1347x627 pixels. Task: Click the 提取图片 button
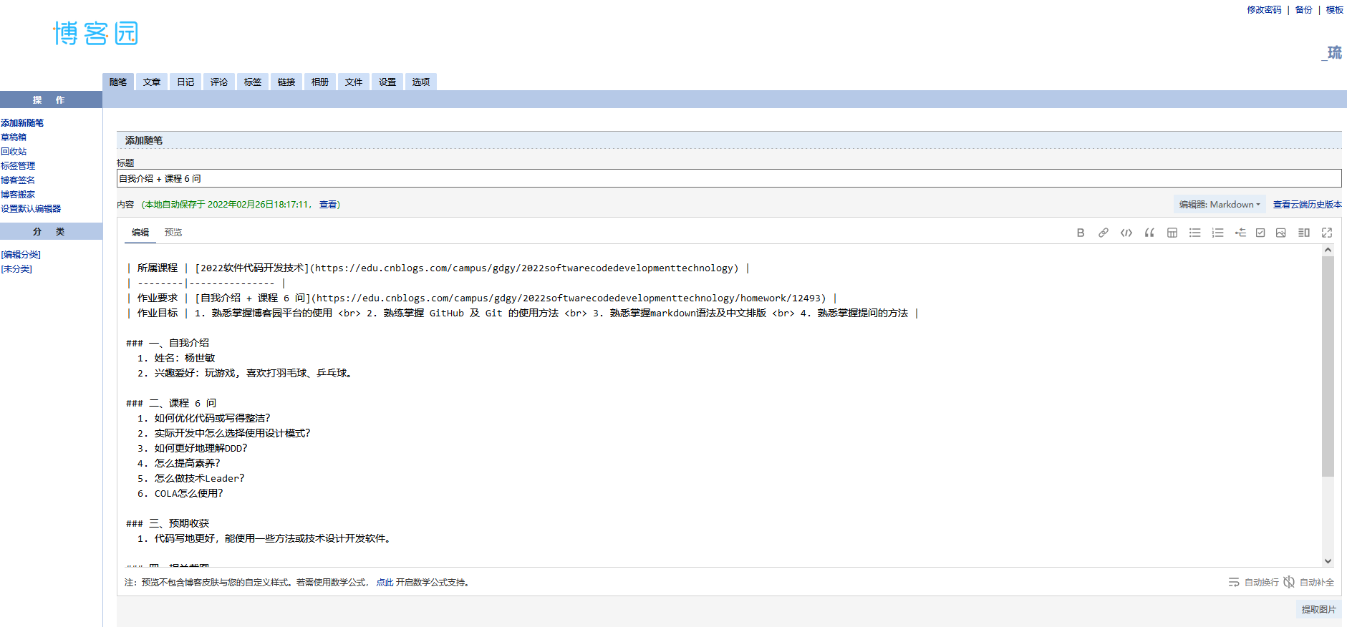tap(1318, 610)
